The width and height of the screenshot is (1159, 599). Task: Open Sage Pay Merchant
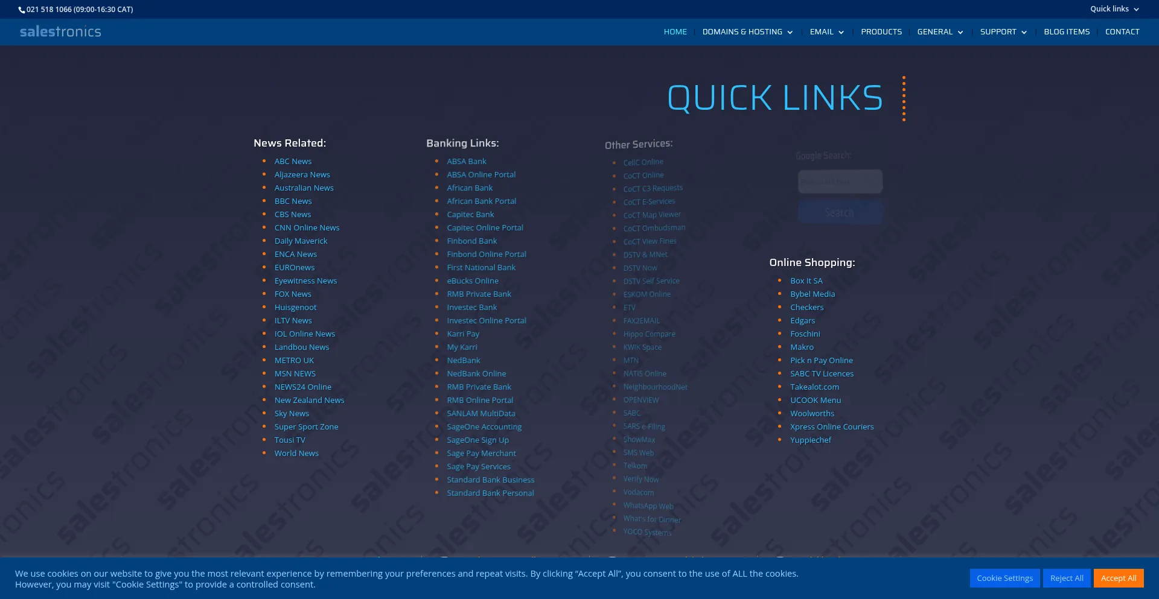[x=482, y=454]
